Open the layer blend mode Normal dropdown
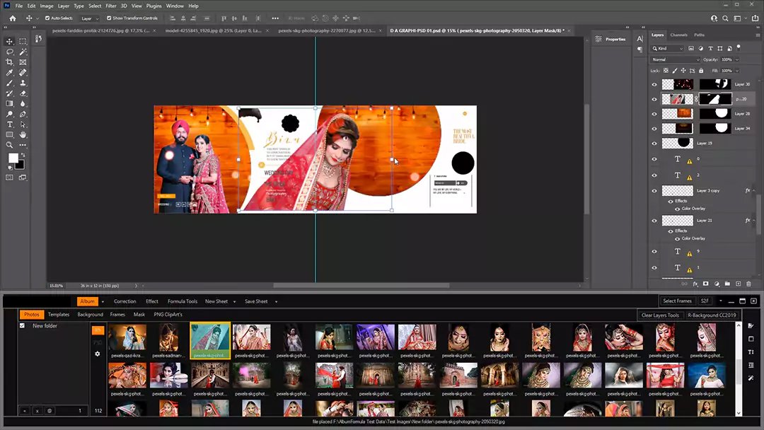 tap(675, 59)
